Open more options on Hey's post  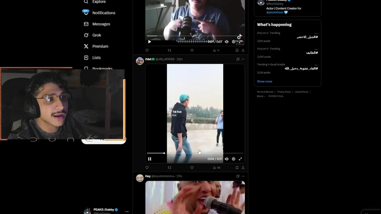(243, 176)
